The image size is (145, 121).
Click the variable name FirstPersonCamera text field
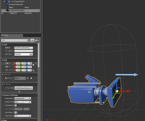coord(24,48)
